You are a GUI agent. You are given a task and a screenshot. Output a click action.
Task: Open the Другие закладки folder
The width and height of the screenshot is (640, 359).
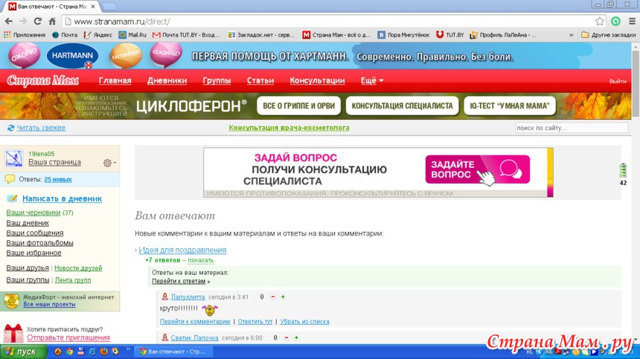point(608,35)
